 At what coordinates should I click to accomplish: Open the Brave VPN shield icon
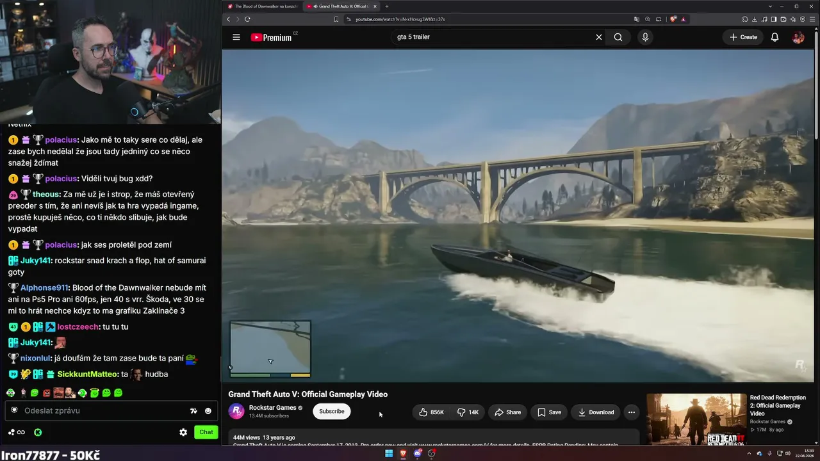(x=803, y=19)
